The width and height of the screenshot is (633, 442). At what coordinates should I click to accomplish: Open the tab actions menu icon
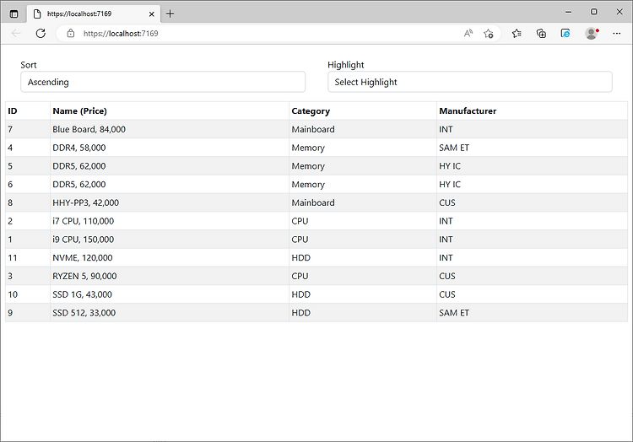[x=14, y=14]
